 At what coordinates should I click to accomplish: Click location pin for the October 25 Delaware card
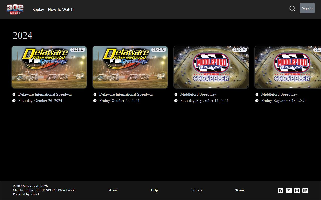(x=95, y=94)
